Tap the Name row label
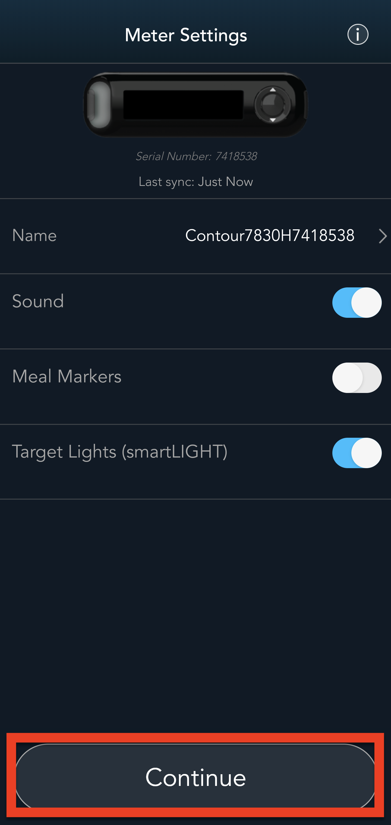The width and height of the screenshot is (391, 825). tap(34, 236)
